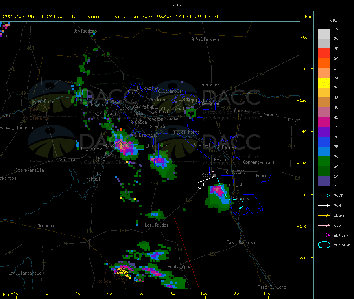Image resolution: width=354 pixels, height=299 pixels.
Task: Click the '-80' tick on right axis
Action: (x=304, y=37)
